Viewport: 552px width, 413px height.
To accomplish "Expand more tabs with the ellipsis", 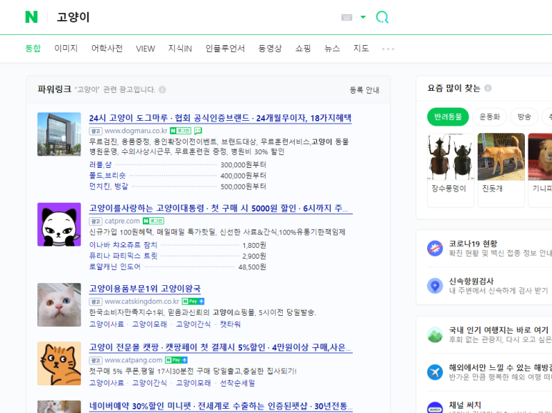I will (388, 49).
